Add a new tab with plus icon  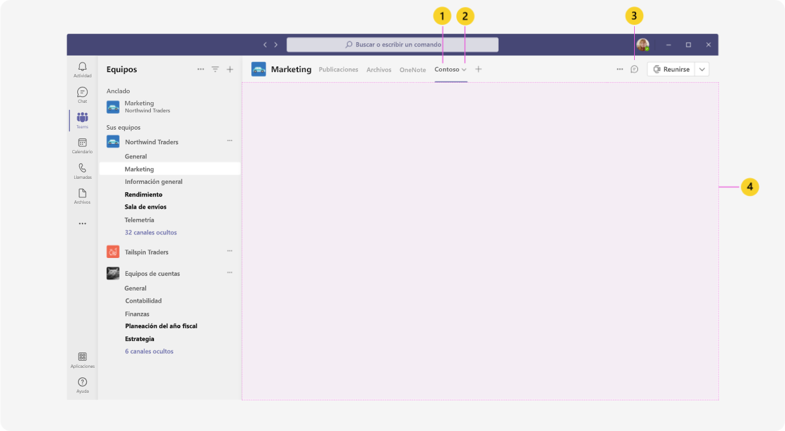(478, 69)
